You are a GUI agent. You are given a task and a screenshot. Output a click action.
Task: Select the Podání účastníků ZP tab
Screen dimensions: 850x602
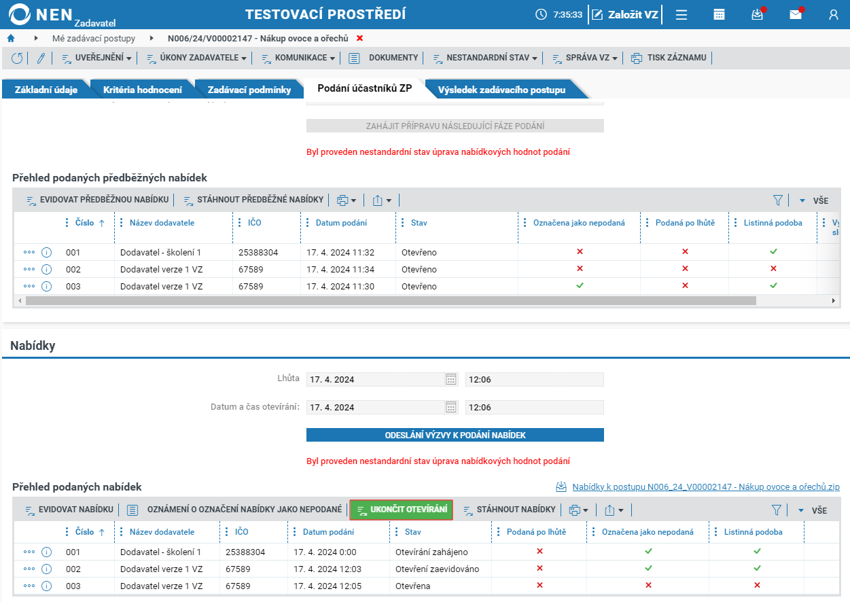tap(365, 89)
